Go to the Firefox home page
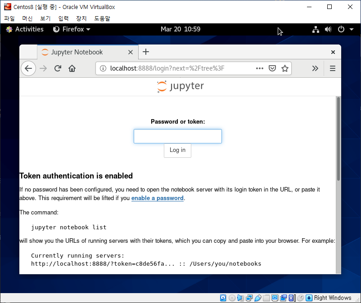361x303 pixels. 72,68
